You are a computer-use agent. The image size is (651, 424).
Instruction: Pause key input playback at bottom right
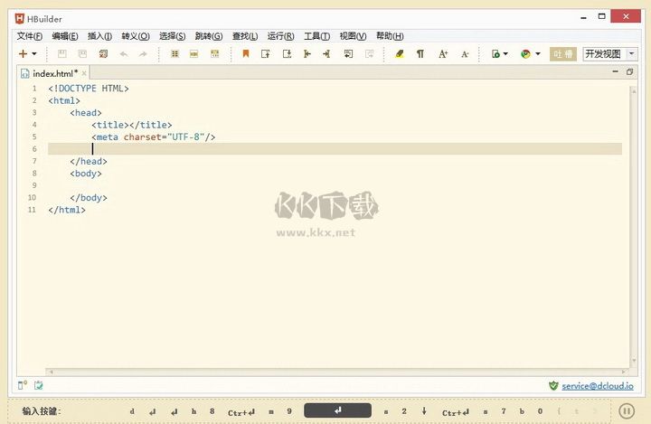(x=625, y=411)
